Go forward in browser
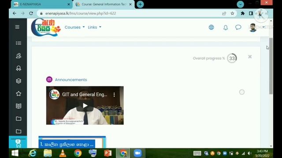The height and width of the screenshot is (158, 282). point(22,14)
